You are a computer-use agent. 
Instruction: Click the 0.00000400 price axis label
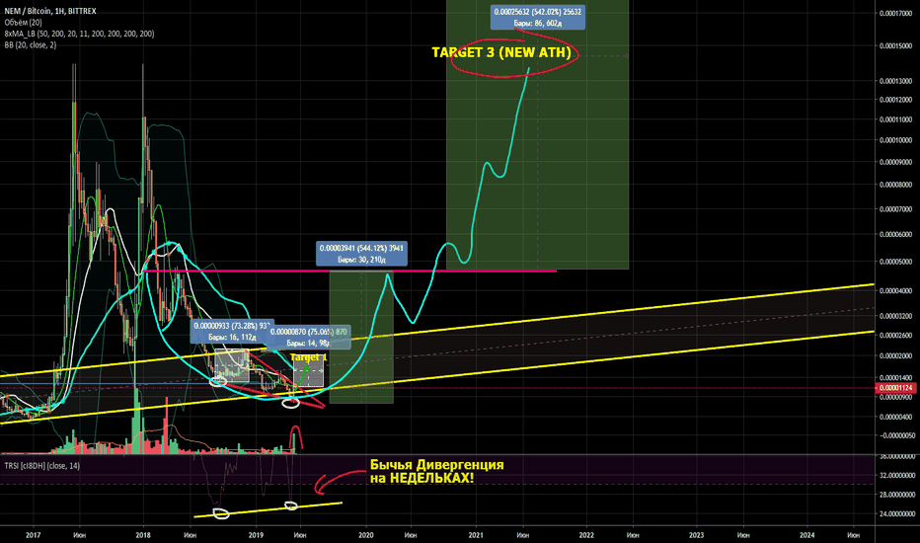(x=896, y=417)
